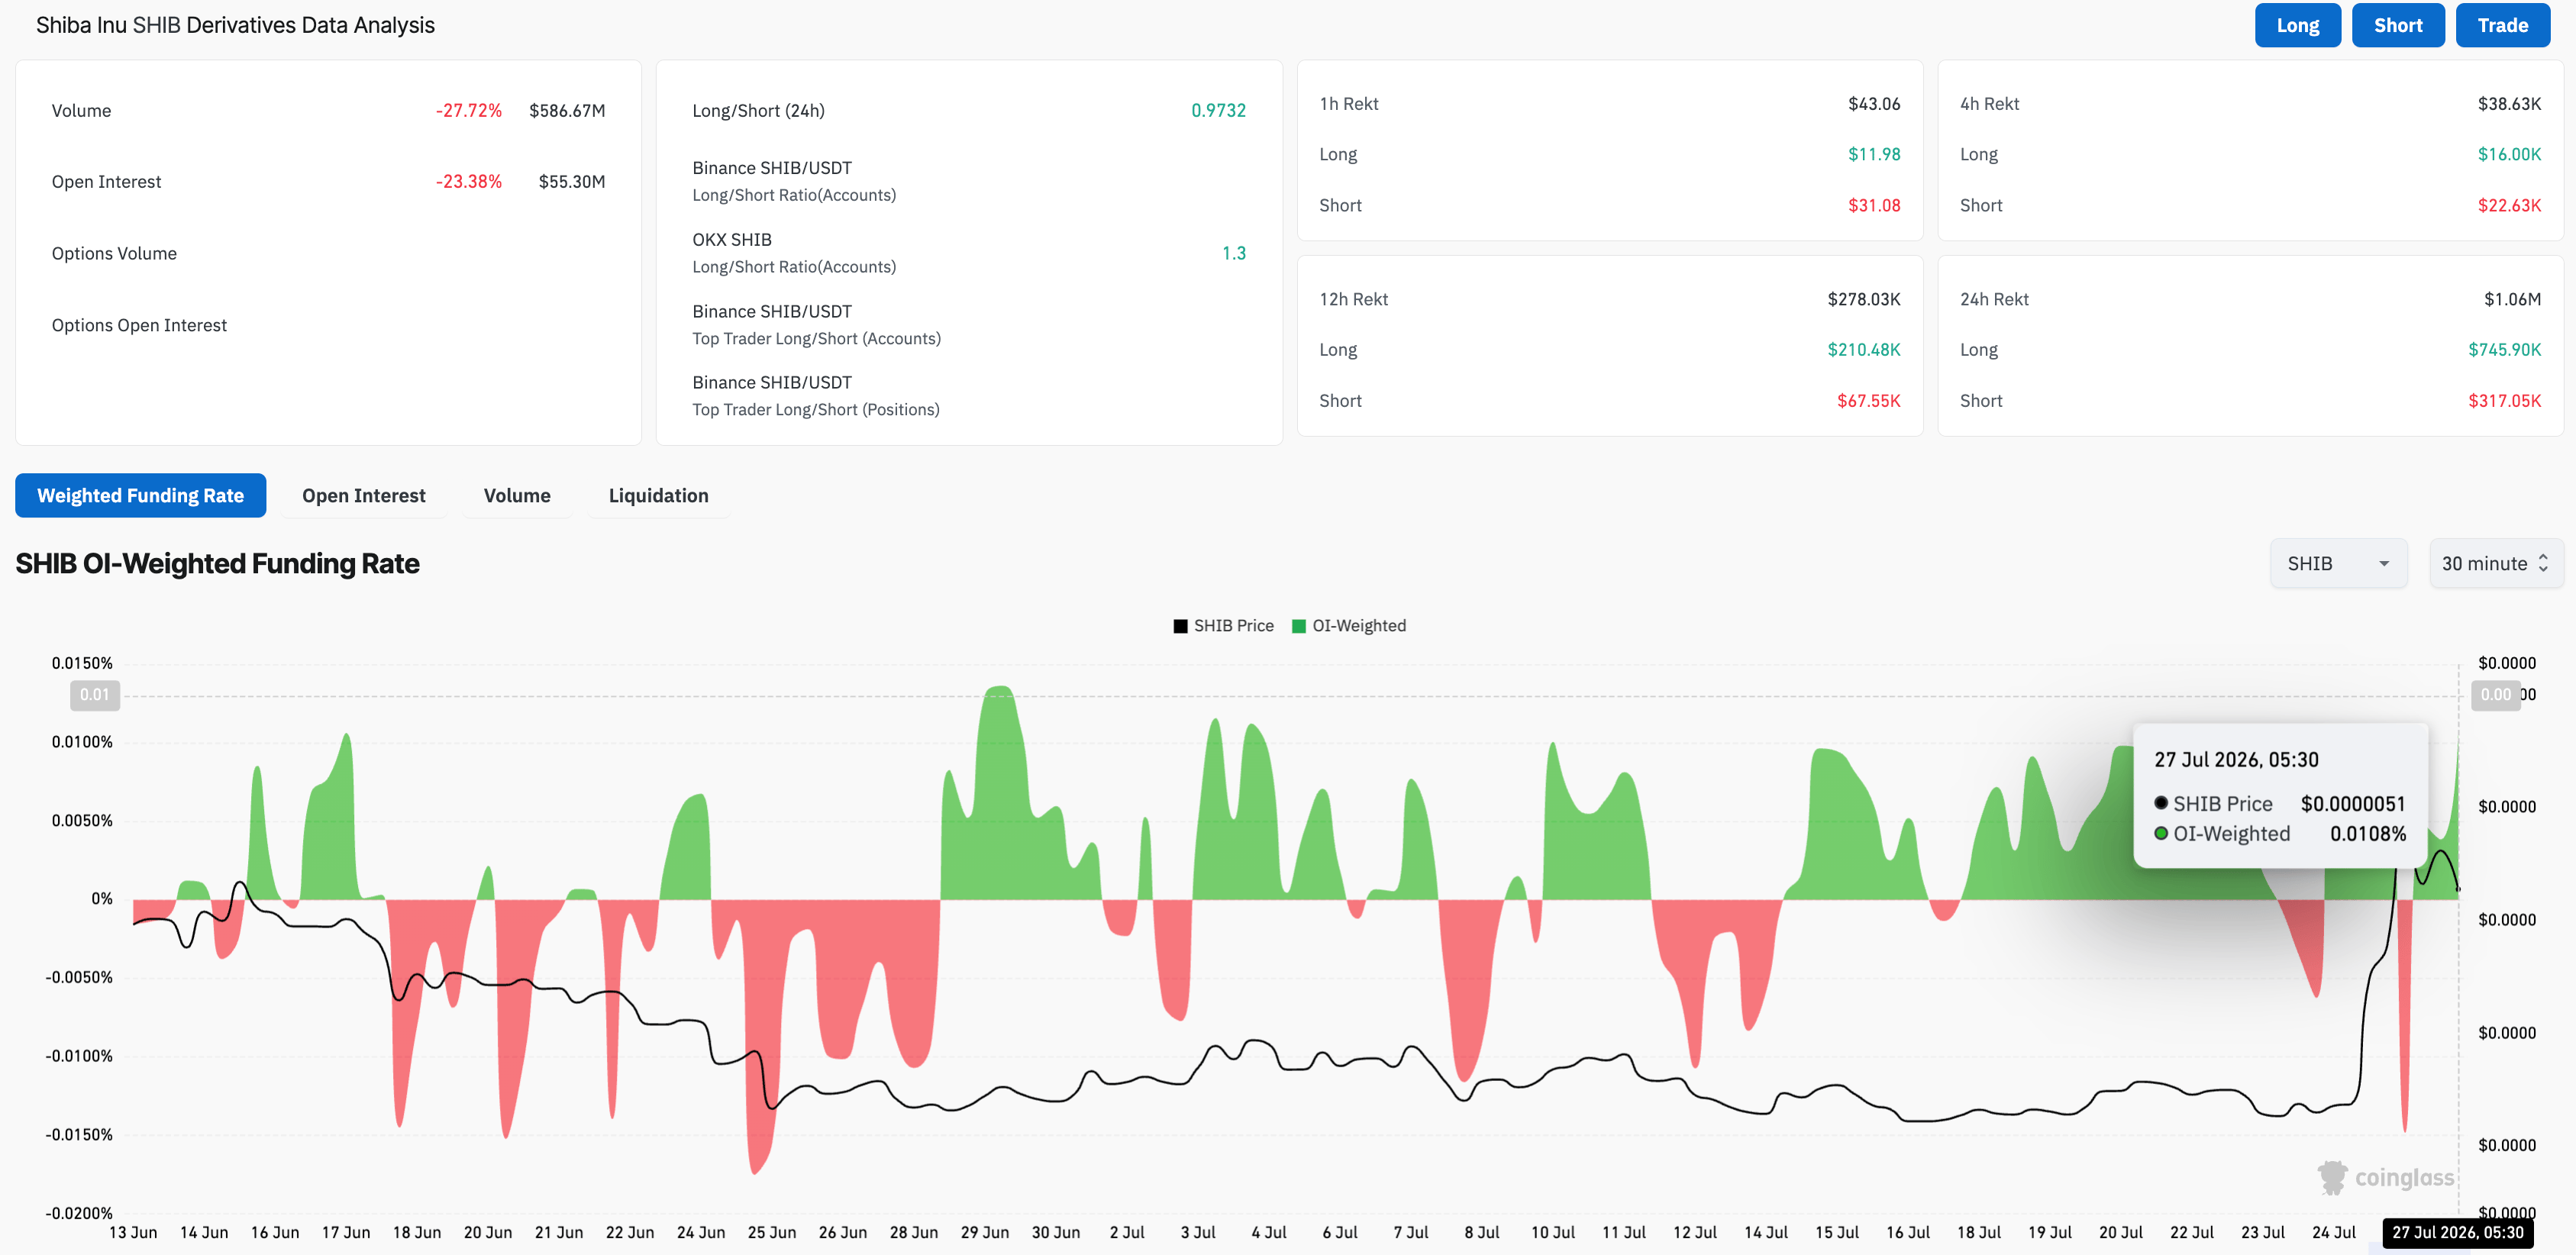Click the Open Interest value $55.30M
The height and width of the screenshot is (1255, 2576).
tap(572, 182)
